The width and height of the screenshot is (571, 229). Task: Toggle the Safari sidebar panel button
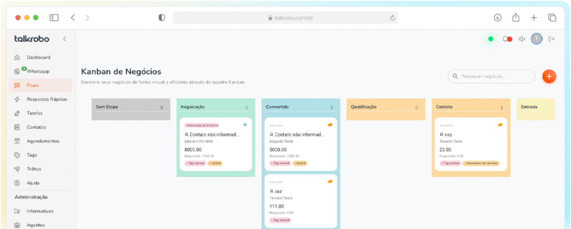coord(54,18)
